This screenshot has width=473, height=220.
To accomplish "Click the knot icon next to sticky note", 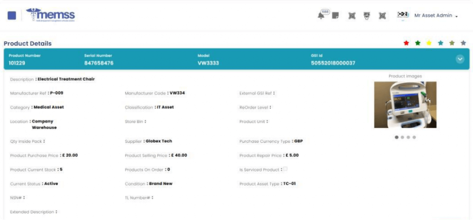I will pyautogui.click(x=352, y=16).
